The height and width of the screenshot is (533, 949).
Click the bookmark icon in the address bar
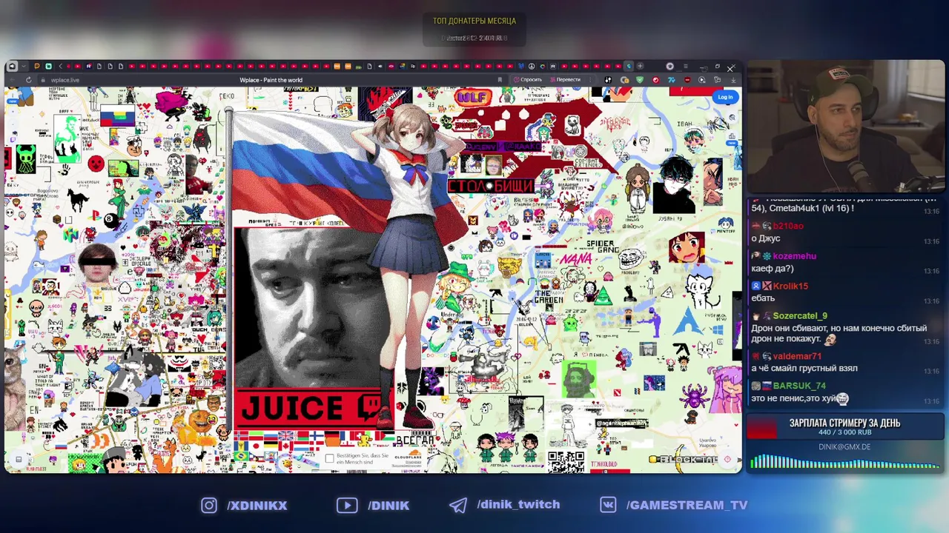click(500, 79)
